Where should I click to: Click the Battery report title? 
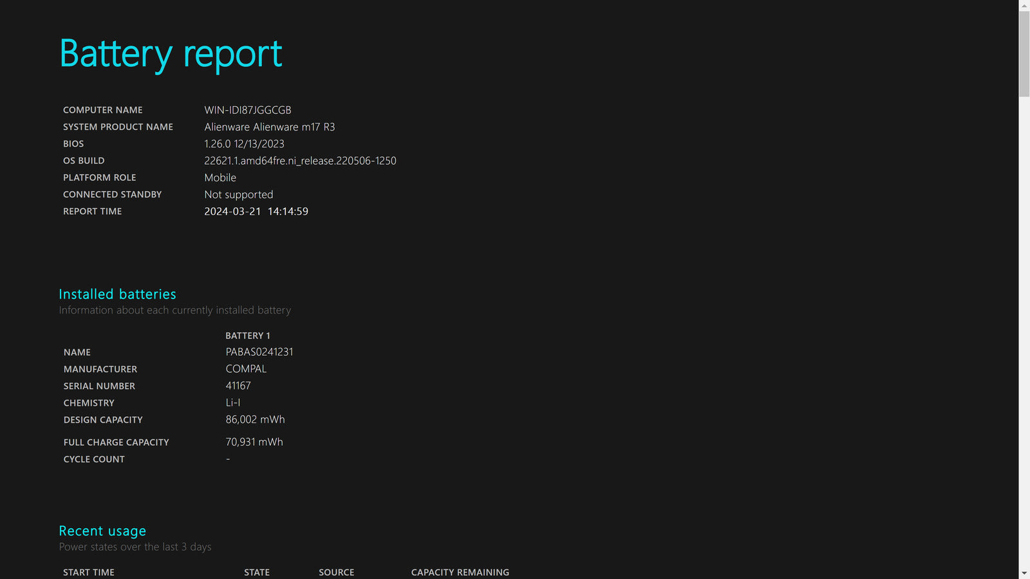[x=171, y=54]
